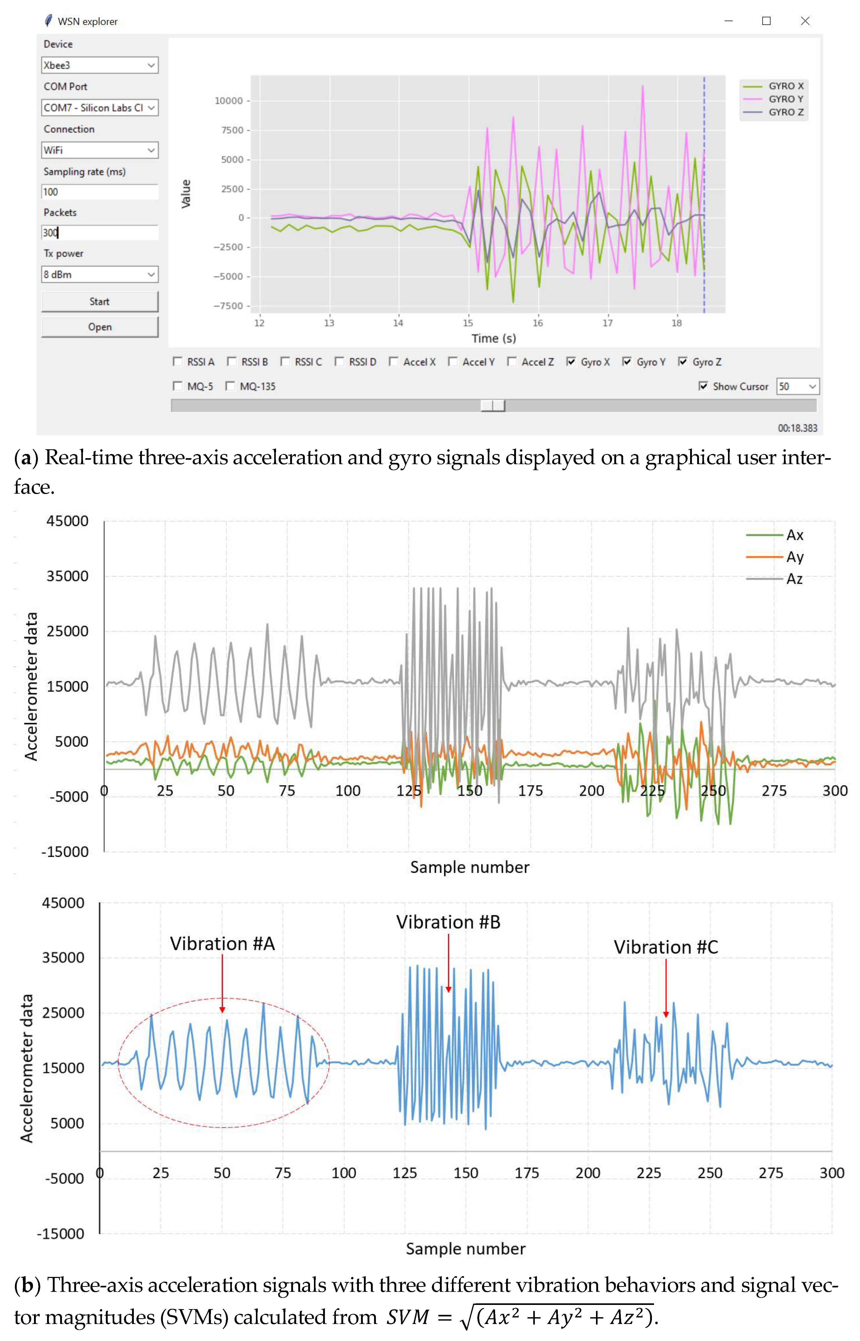The image size is (860, 1341).
Task: Maximize the WSN explorer window
Action: pos(766,21)
